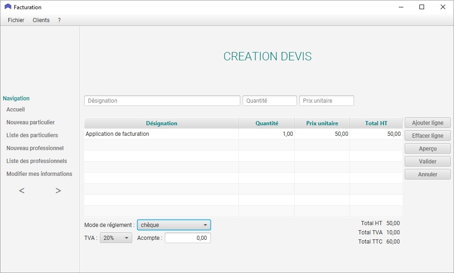The width and height of the screenshot is (454, 273).
Task: Click the Acompte amount field
Action: [x=187, y=238]
